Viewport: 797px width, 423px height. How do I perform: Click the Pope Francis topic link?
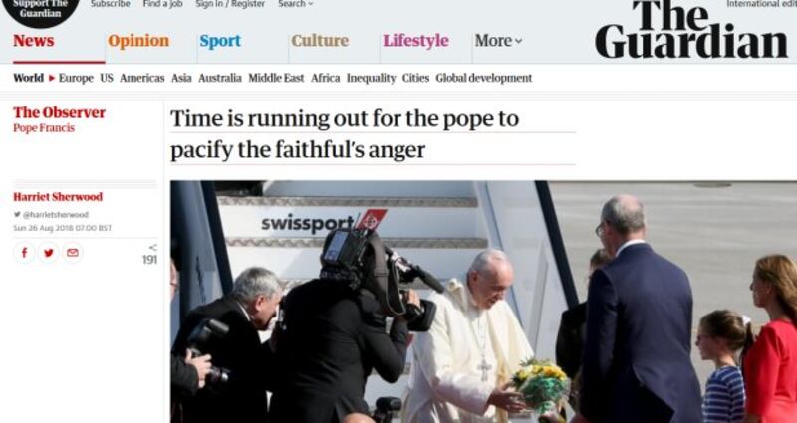pyautogui.click(x=44, y=128)
